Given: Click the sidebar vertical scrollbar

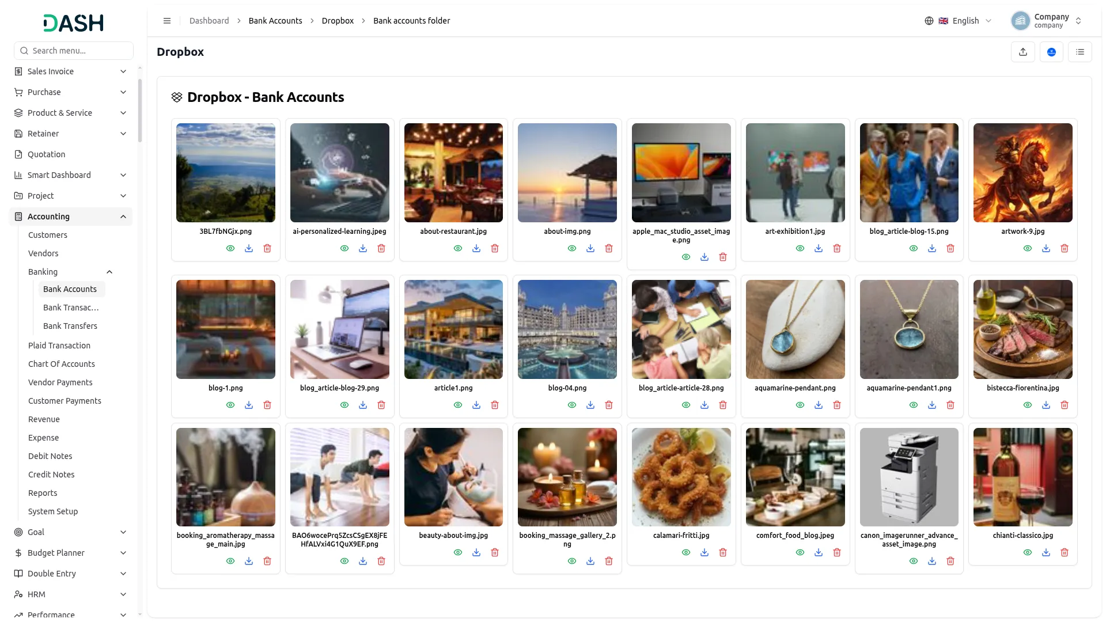Looking at the screenshot, I should [140, 109].
